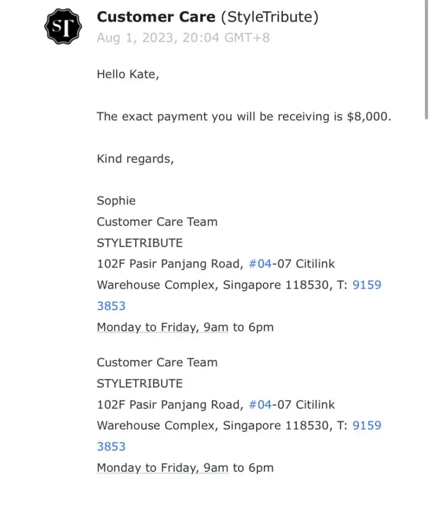431x516 pixels.
Task: Click the Hello Kate greeting line
Action: [x=128, y=74]
